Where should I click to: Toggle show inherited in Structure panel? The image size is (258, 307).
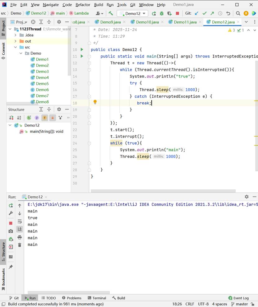[x=29, y=118]
